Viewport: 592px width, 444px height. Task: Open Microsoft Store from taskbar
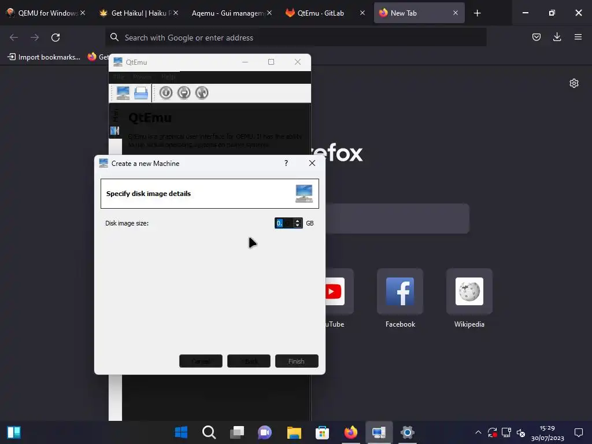point(322,432)
